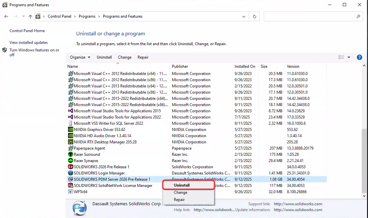This screenshot has width=368, height=218.
Task: Click the back navigation arrow
Action: (6, 16)
